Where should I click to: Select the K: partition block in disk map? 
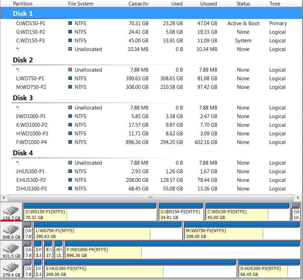coord(48,250)
